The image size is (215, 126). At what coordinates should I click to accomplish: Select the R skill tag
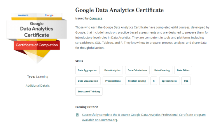pyautogui.click(x=154, y=81)
